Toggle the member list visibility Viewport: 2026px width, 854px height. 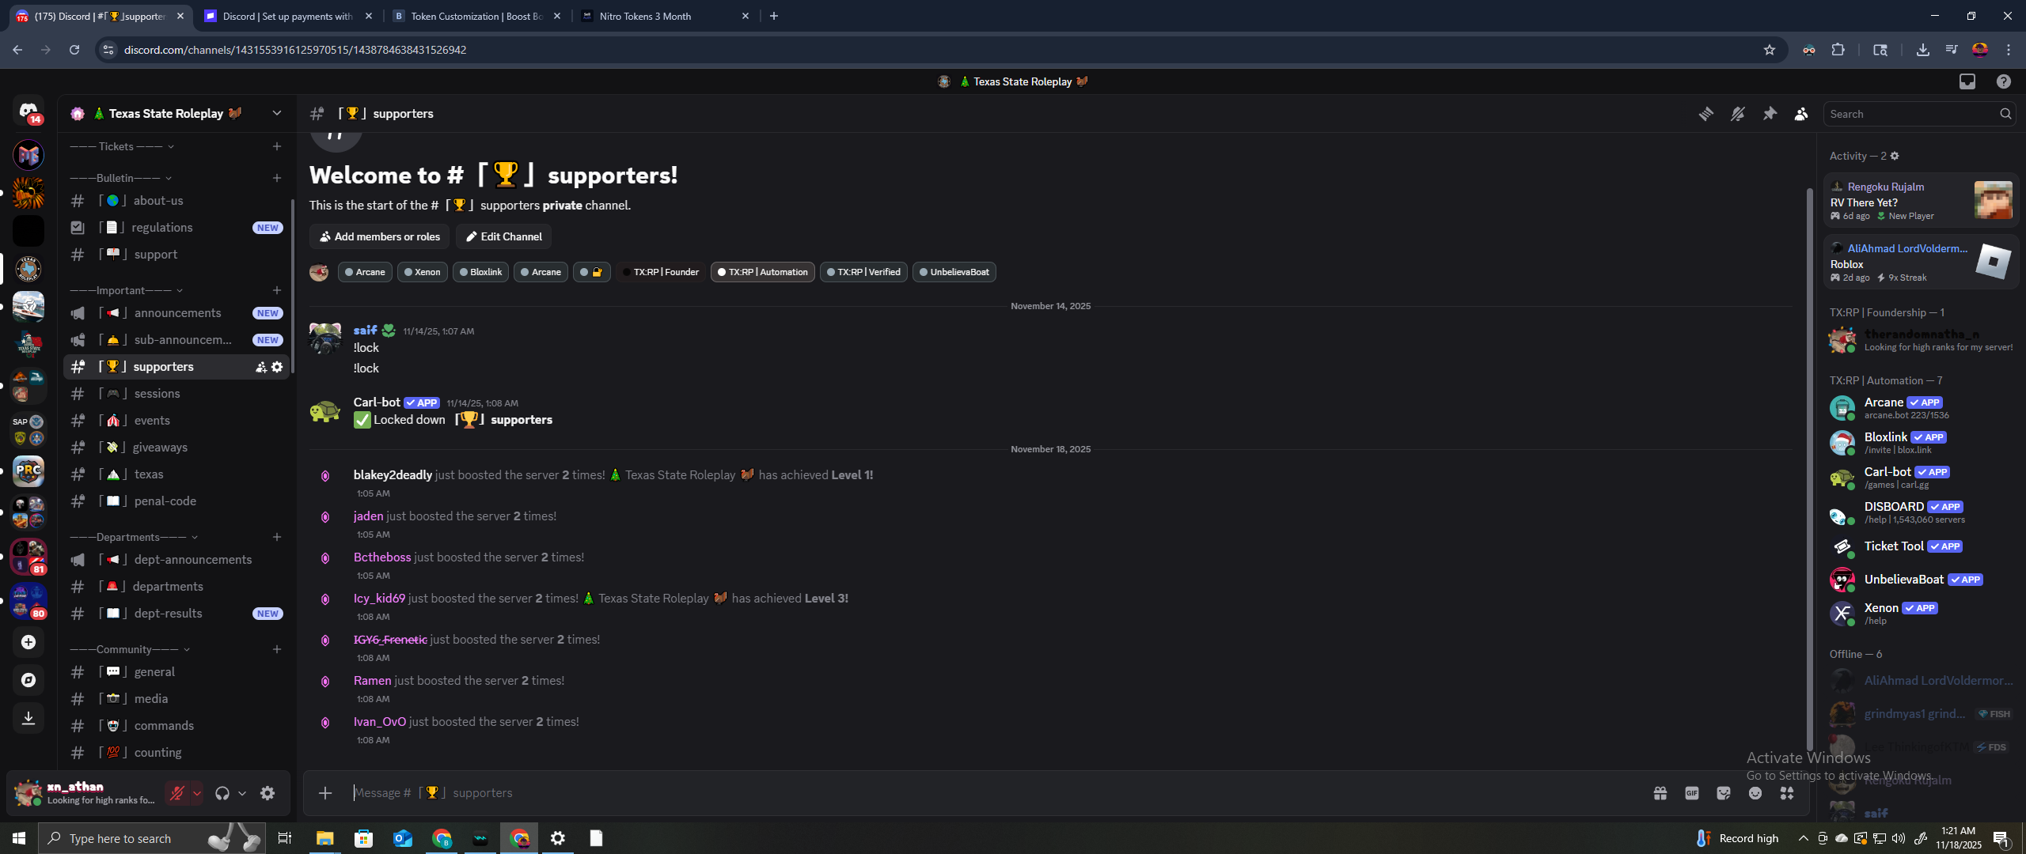(x=1801, y=114)
